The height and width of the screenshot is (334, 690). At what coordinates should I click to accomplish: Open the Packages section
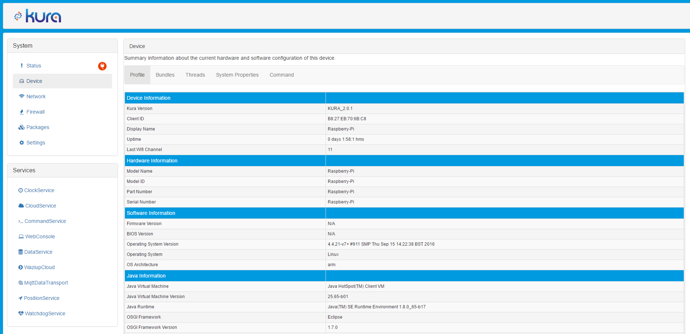pyautogui.click(x=38, y=127)
